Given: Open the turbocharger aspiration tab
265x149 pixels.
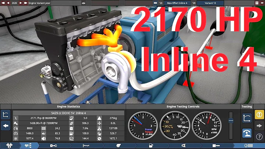Looking at the screenshot, I should 119,146.
